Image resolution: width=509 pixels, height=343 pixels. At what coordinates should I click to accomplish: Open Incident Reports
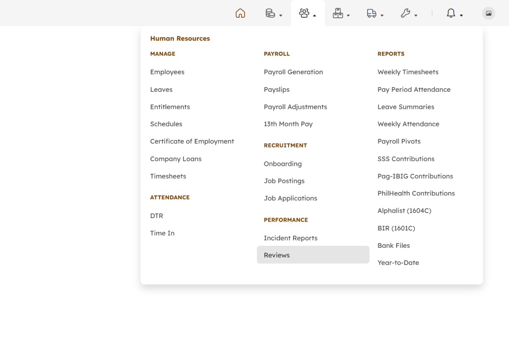[x=291, y=238]
